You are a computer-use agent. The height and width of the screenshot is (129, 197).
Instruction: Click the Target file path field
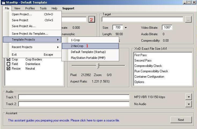tap(143, 19)
